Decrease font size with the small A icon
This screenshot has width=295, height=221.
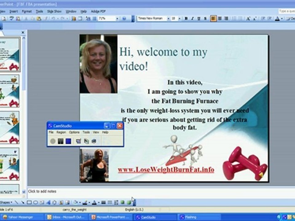[255, 18]
